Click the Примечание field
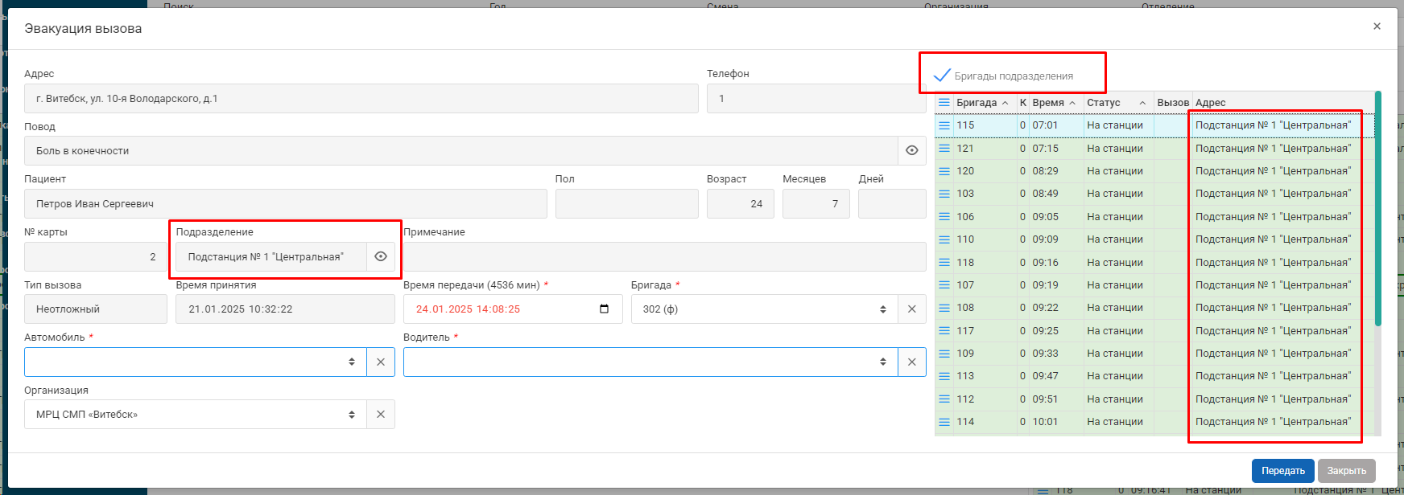The image size is (1404, 495). pyautogui.click(x=665, y=257)
